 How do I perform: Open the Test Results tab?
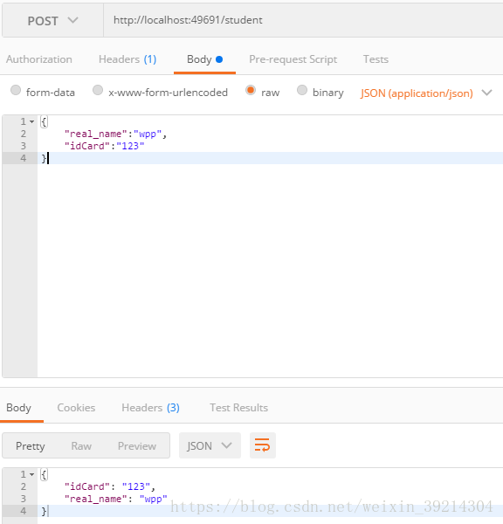[x=239, y=408]
